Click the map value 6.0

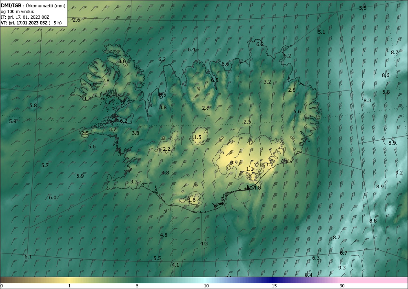(x=53, y=198)
